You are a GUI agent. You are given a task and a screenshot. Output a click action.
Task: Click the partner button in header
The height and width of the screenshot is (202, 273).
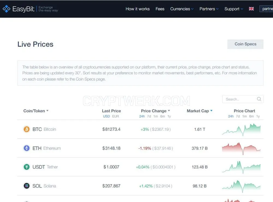[x=266, y=9]
